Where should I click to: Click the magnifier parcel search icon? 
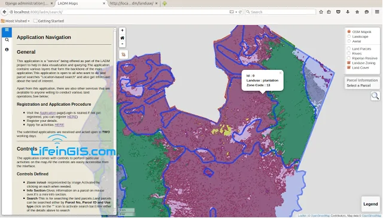tap(375, 96)
